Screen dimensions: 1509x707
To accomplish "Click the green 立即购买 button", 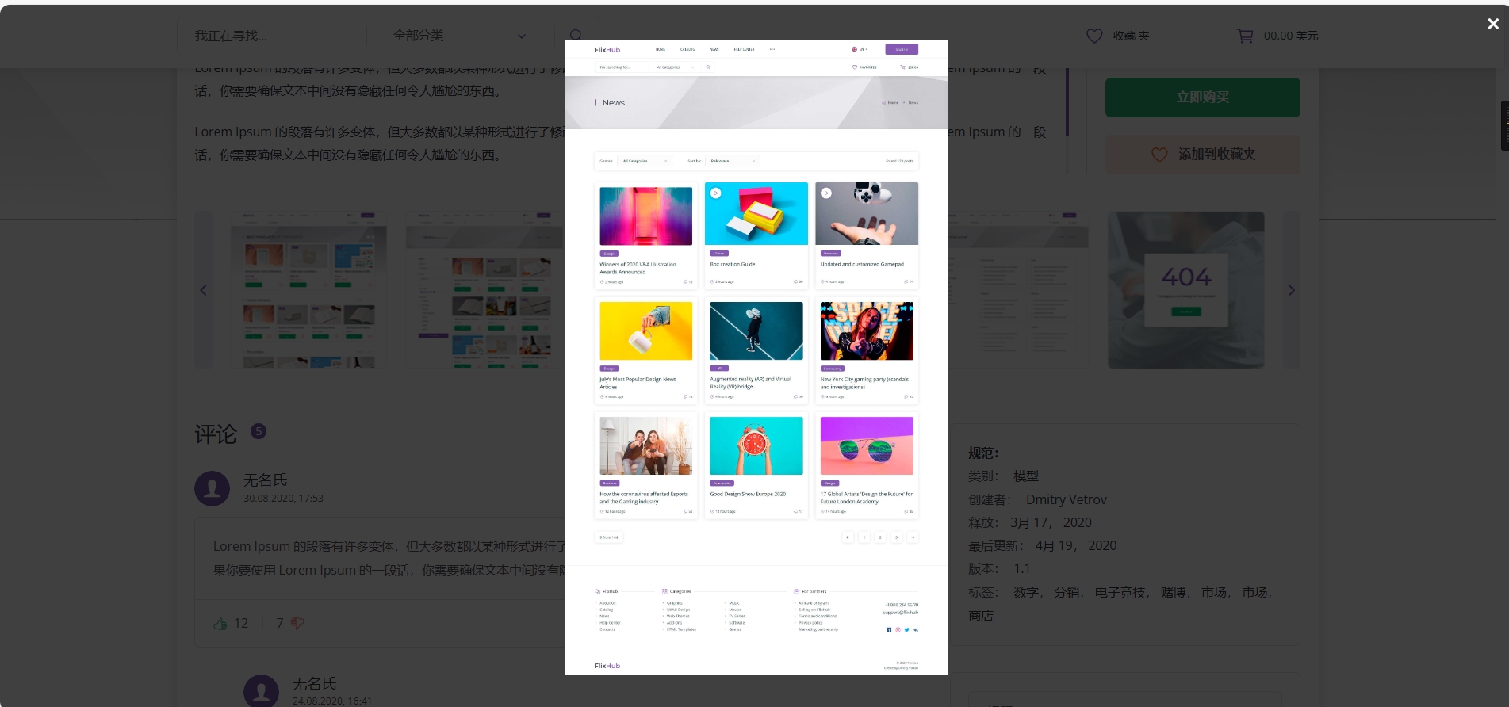I will pos(1202,97).
